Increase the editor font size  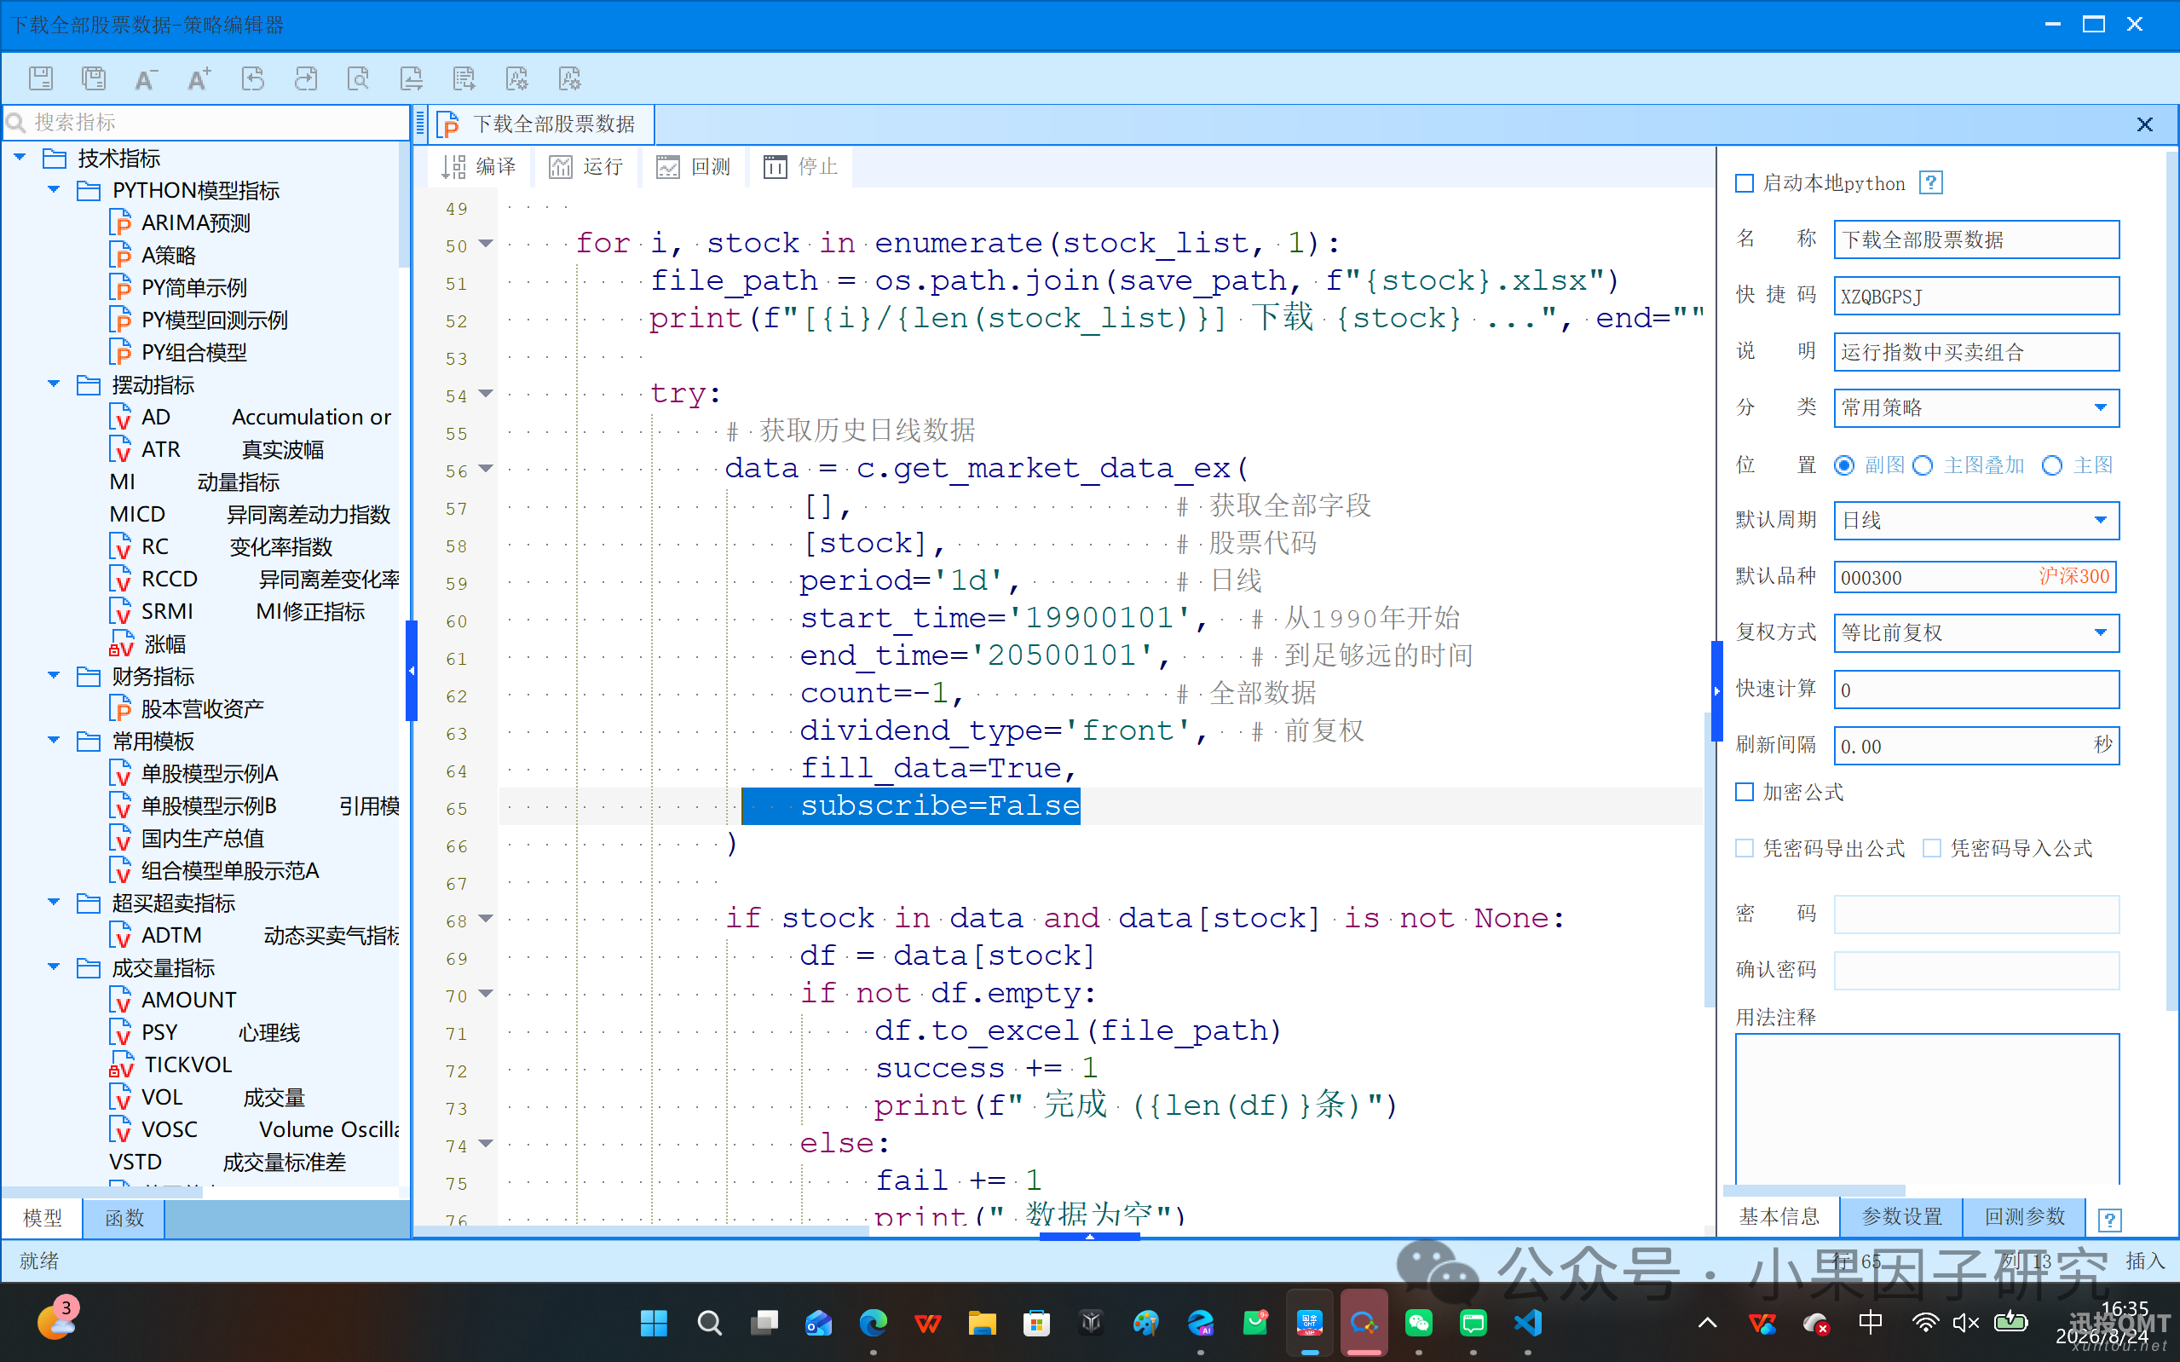199,78
